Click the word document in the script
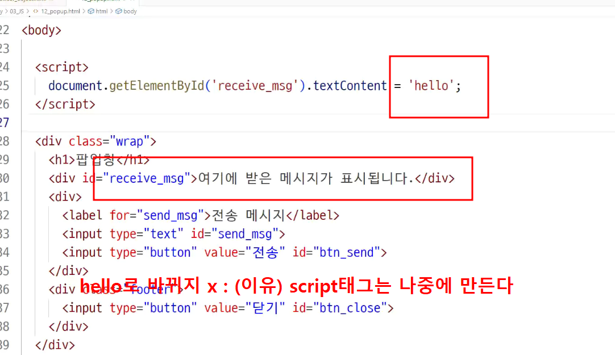 [75, 85]
